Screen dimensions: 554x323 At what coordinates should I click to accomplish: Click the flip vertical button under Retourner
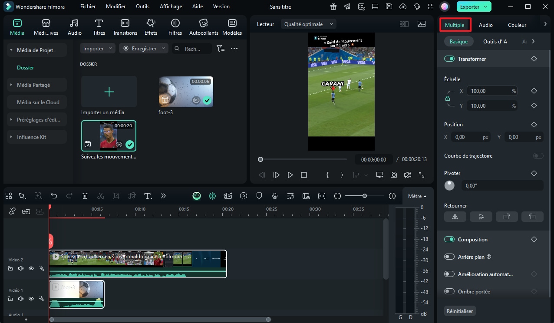click(481, 217)
